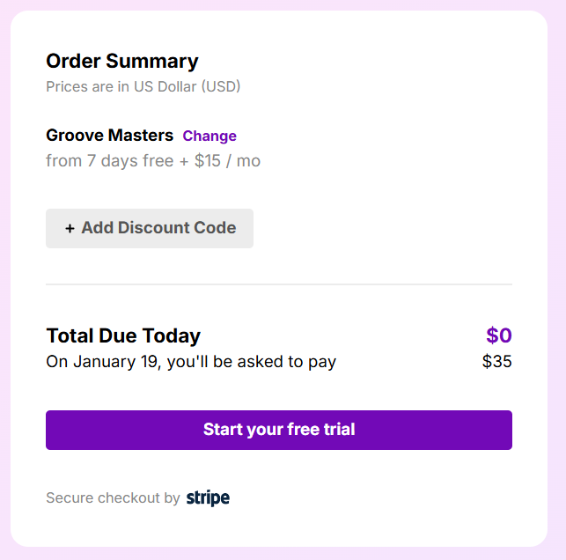This screenshot has height=560, width=566.
Task: Click the Stripe logo
Action: click(x=208, y=497)
